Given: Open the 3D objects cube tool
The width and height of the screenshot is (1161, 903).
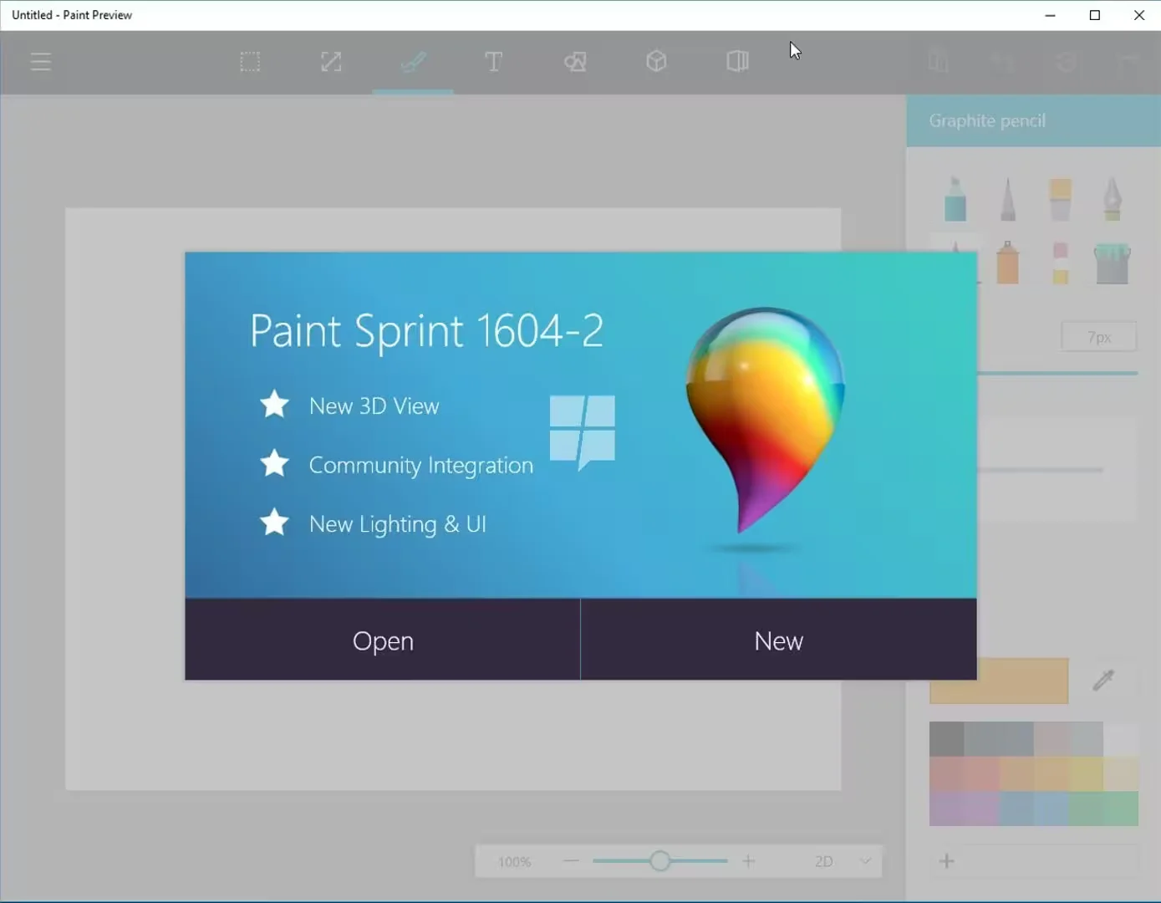Looking at the screenshot, I should pyautogui.click(x=656, y=62).
